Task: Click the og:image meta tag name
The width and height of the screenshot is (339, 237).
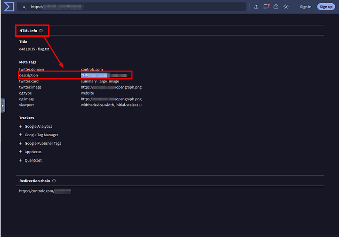Action: coord(27,99)
